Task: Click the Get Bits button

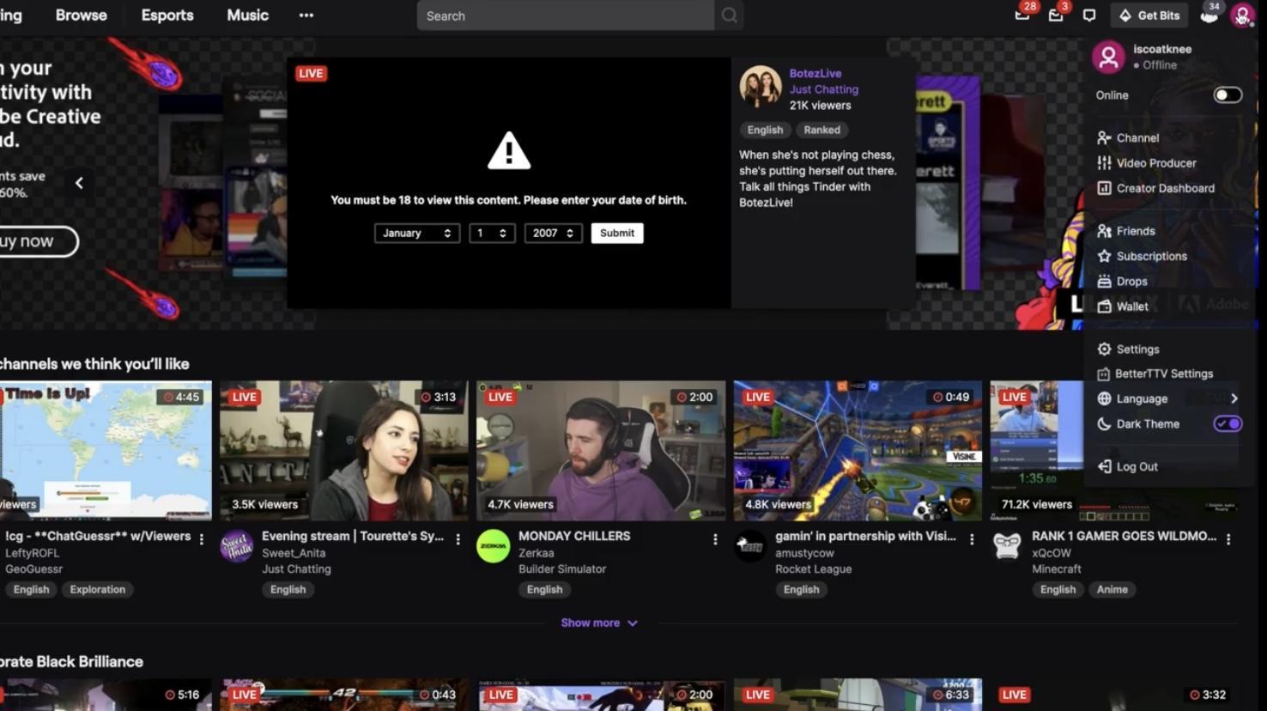Action: [1149, 15]
